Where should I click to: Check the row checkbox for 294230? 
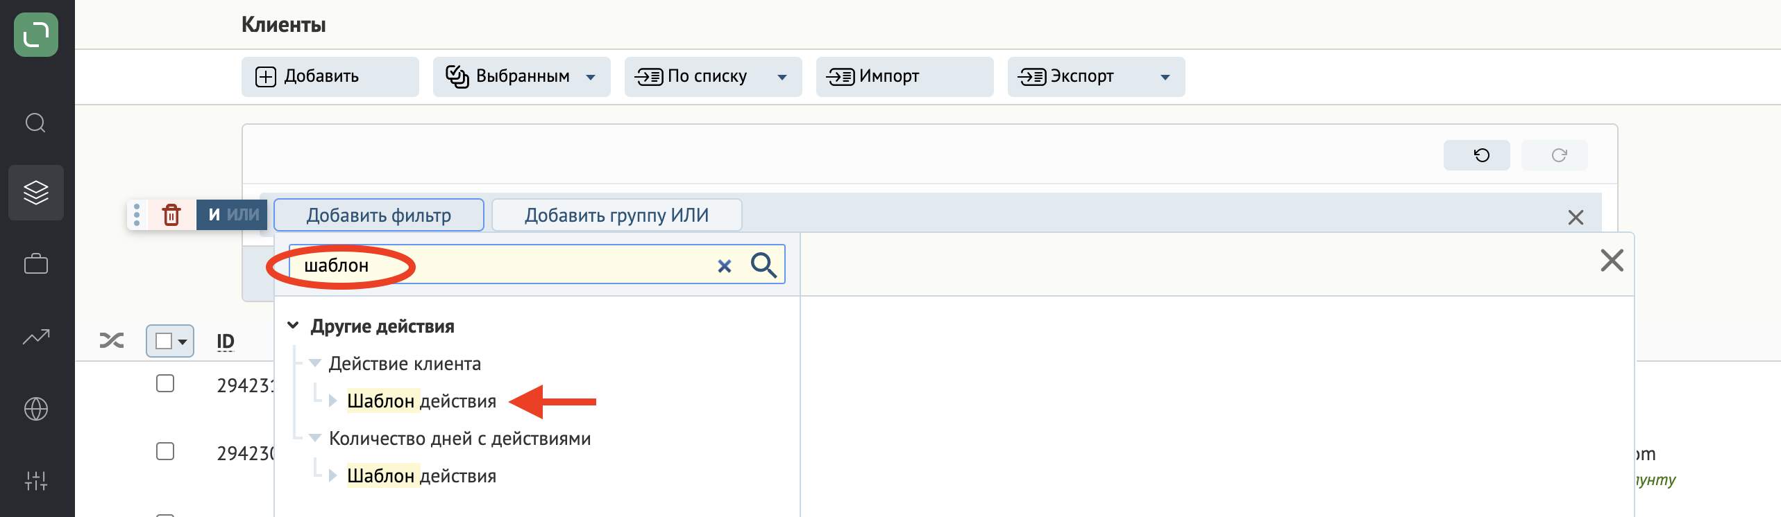(x=165, y=451)
